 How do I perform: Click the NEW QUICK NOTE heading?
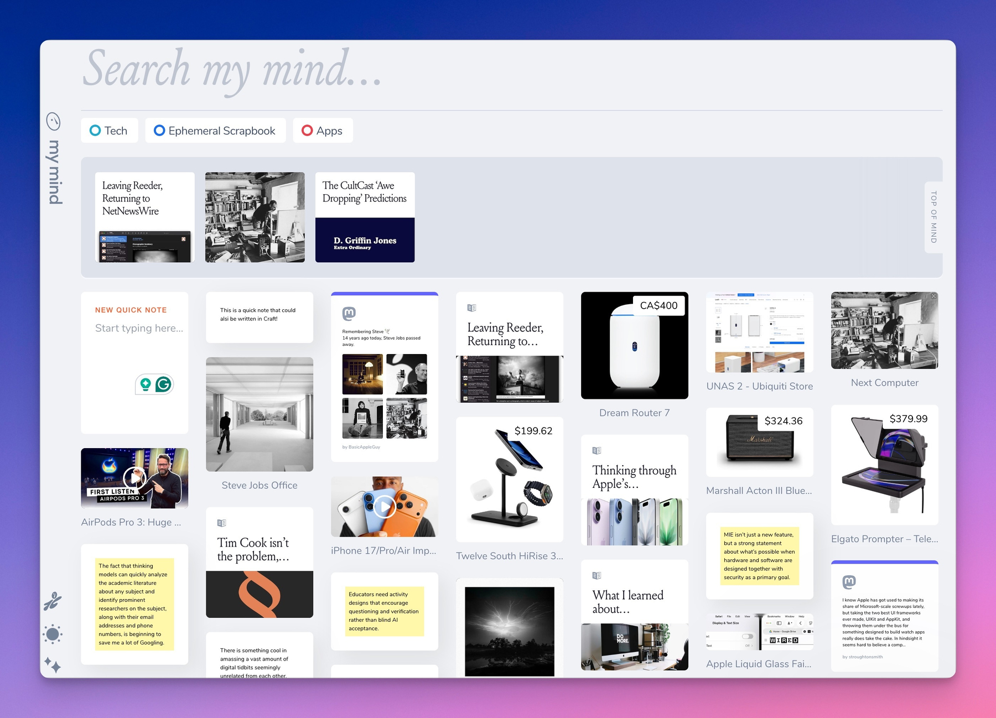pyautogui.click(x=131, y=310)
